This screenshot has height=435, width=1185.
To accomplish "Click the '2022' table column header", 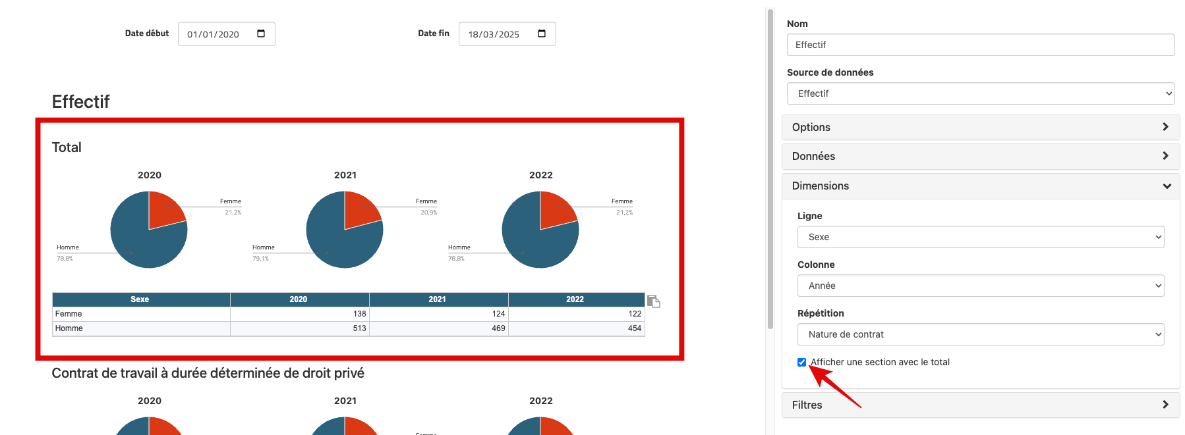I will [x=577, y=299].
